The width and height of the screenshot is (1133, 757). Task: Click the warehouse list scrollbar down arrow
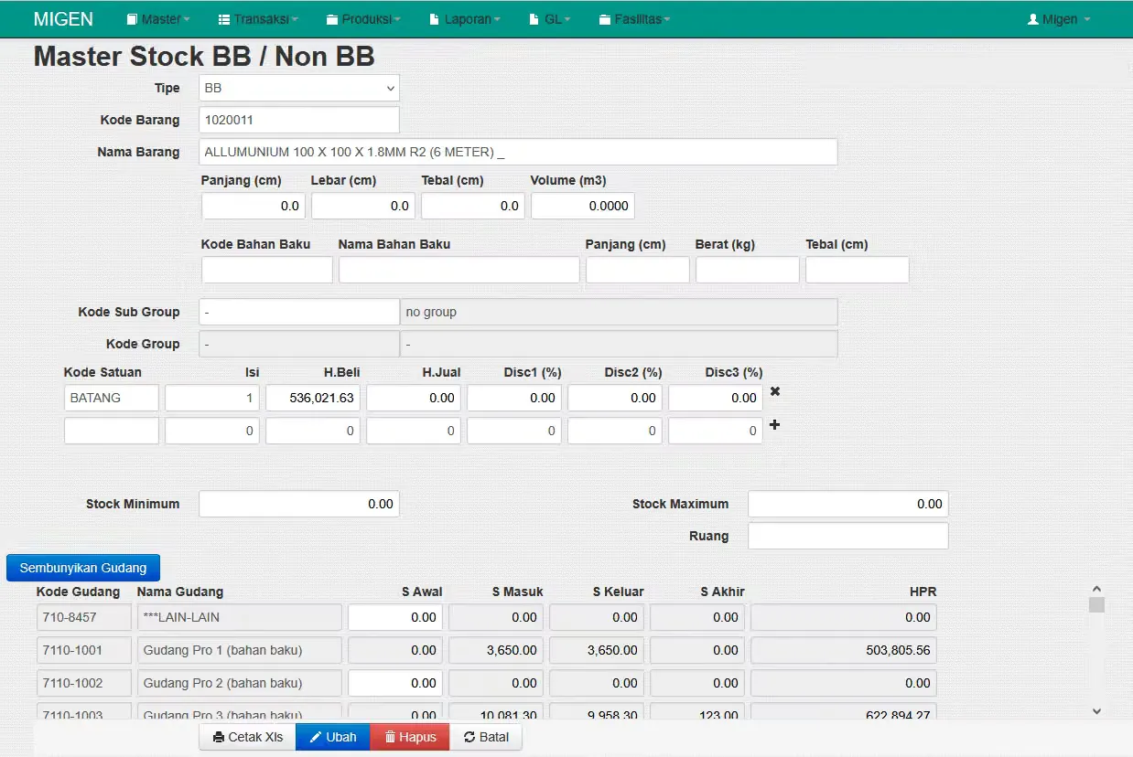(x=1096, y=710)
